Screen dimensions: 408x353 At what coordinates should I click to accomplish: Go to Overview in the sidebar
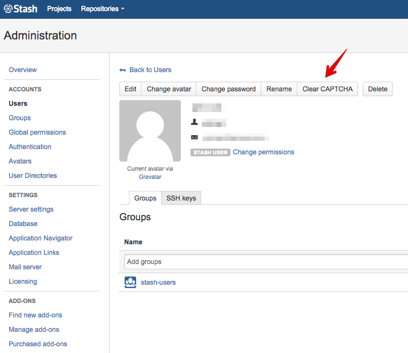(x=23, y=70)
